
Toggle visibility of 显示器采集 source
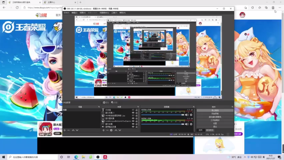(x=133, y=118)
